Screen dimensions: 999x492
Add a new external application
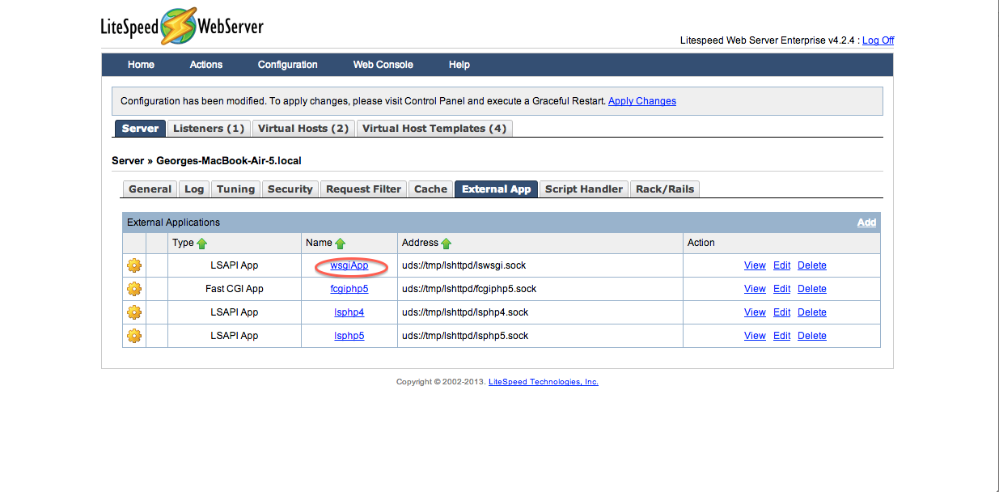[x=866, y=223]
